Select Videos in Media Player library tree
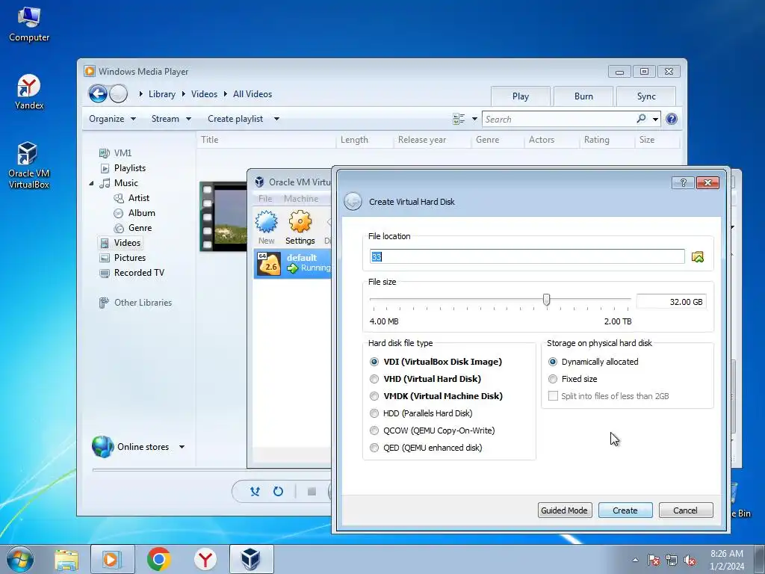 pyautogui.click(x=121, y=243)
